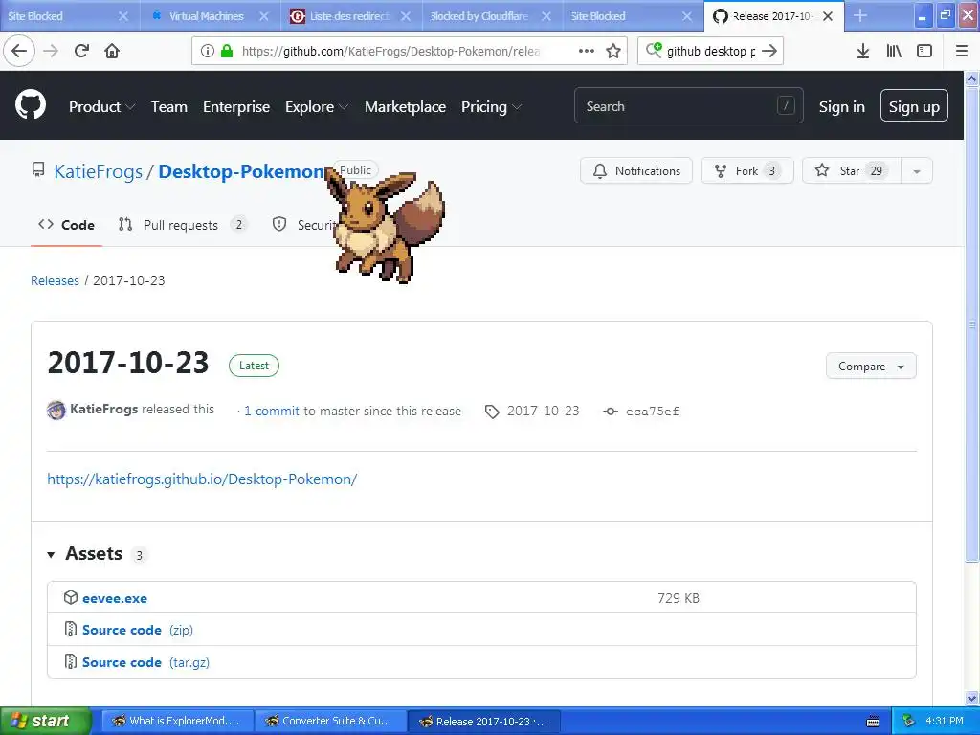Click the tag icon next to 2017-10-23
980x735 pixels.
click(492, 412)
